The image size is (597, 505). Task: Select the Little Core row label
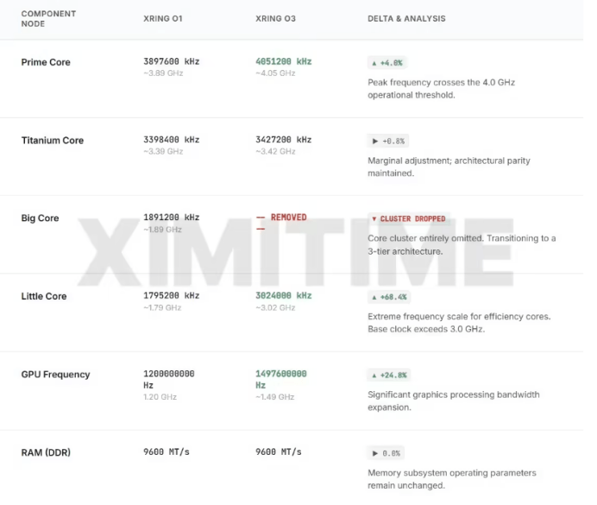pos(43,296)
